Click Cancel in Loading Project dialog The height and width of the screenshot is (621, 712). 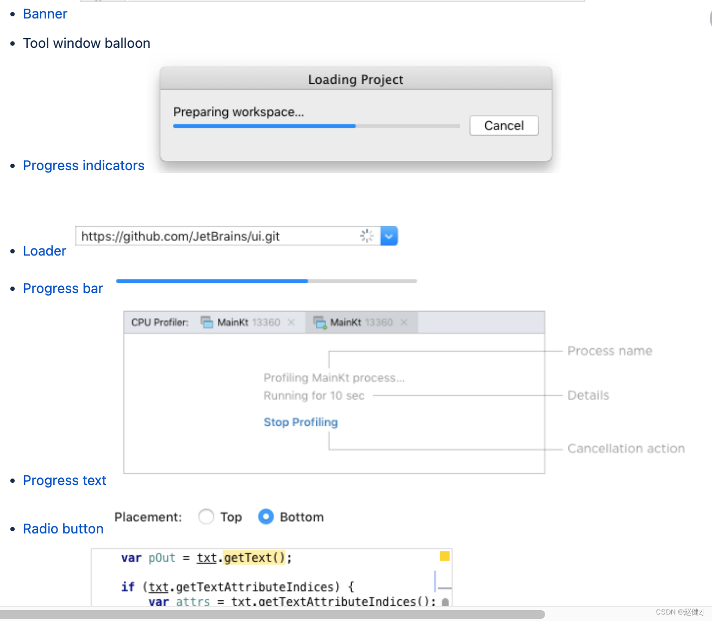pyautogui.click(x=504, y=126)
